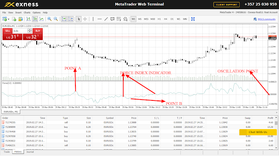Increase lot volume with up stepper
279x160 pixels.
[x=30, y=30]
